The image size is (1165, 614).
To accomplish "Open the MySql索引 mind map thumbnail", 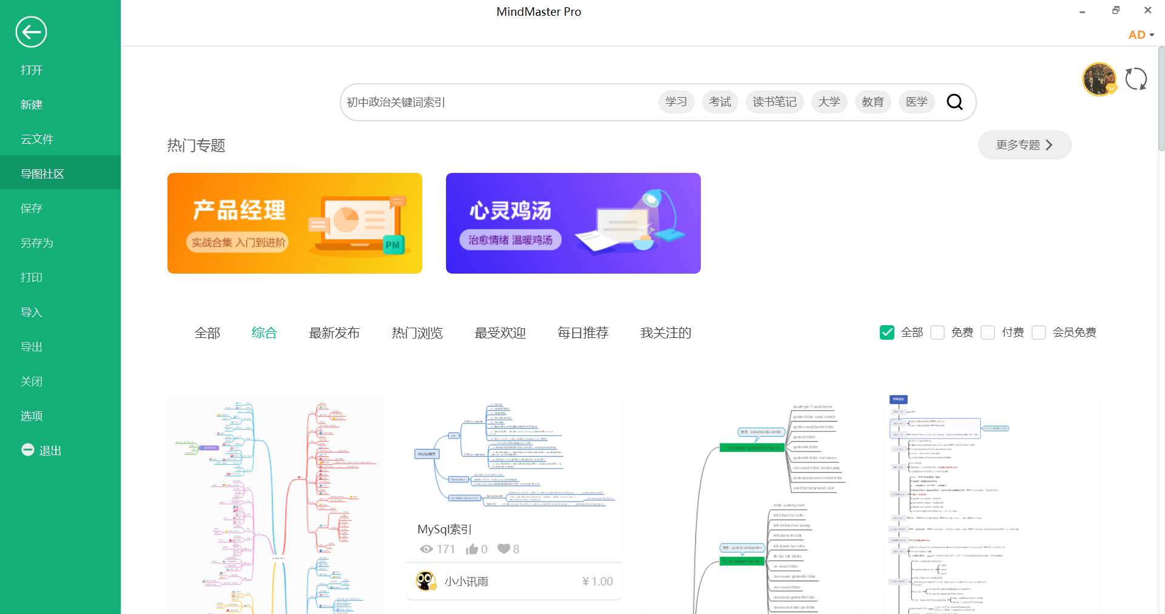I will click(515, 454).
